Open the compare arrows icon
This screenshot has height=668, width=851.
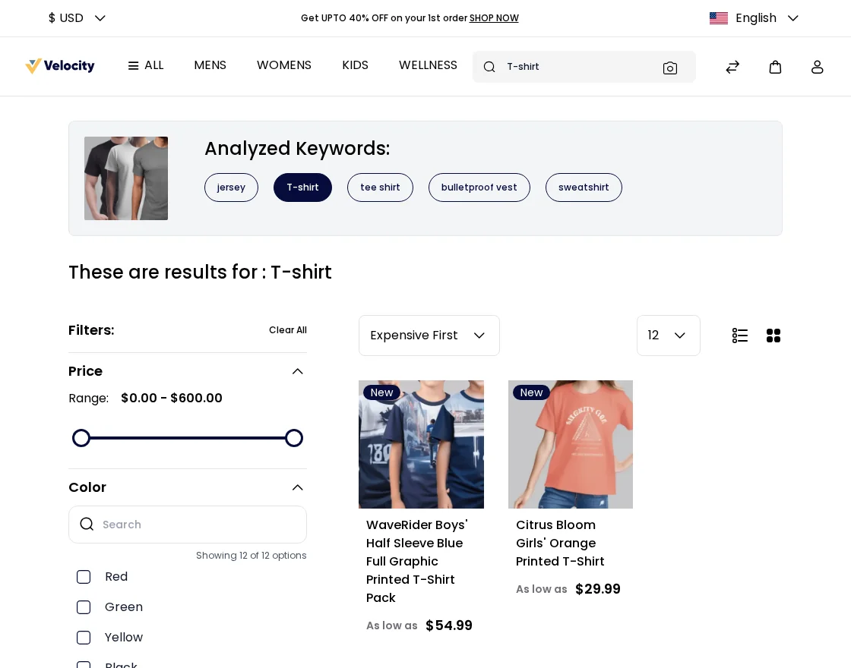pyautogui.click(x=732, y=67)
